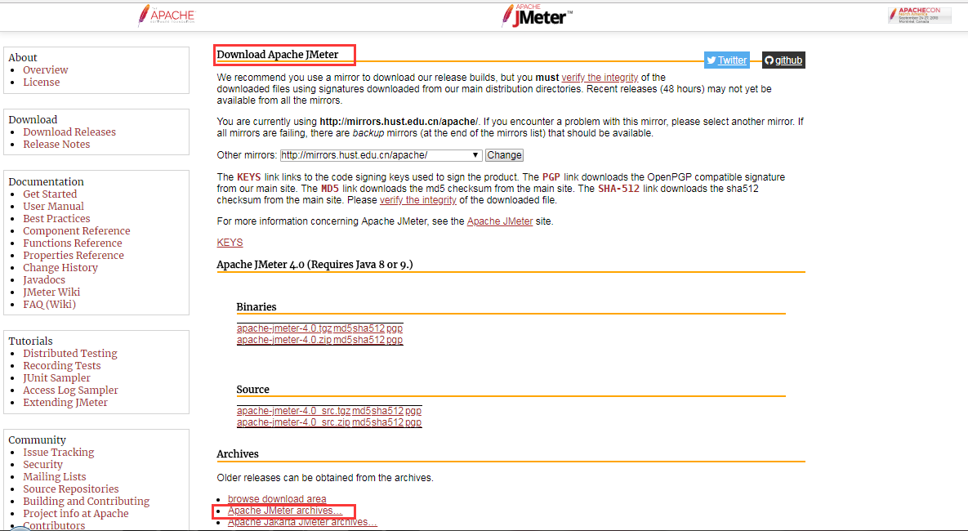The height and width of the screenshot is (531, 968).
Task: Download apache-jmeter-4.0.tgz binary
Action: 284,328
